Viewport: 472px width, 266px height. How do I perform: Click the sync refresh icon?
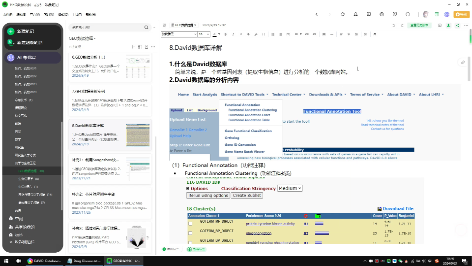click(343, 14)
